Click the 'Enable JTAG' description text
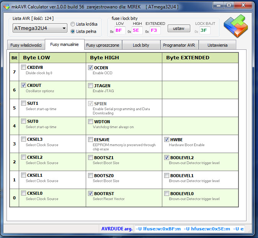 point(103,91)
